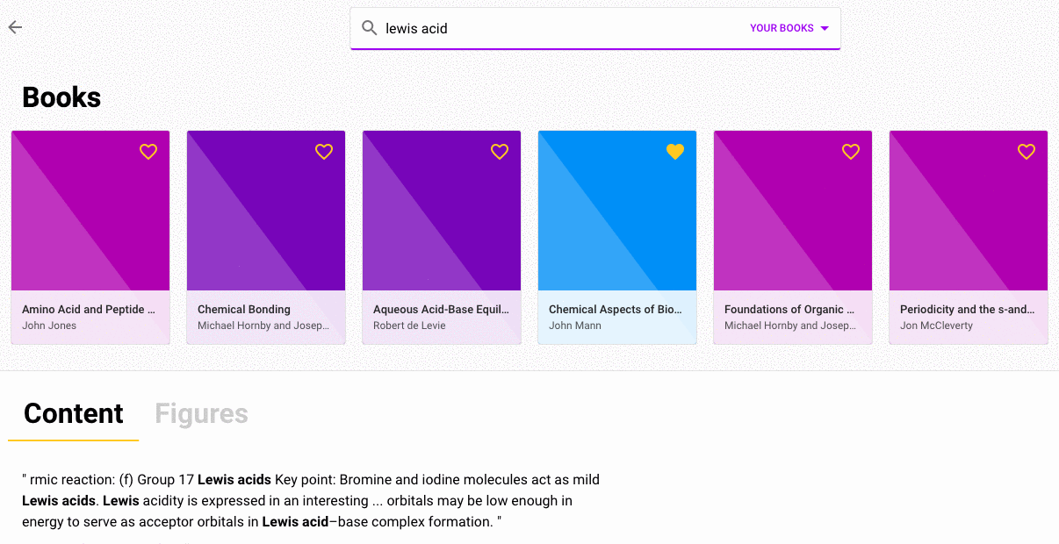Toggle heart on Foundations of Organic book
The width and height of the screenshot is (1059, 544).
(x=851, y=152)
